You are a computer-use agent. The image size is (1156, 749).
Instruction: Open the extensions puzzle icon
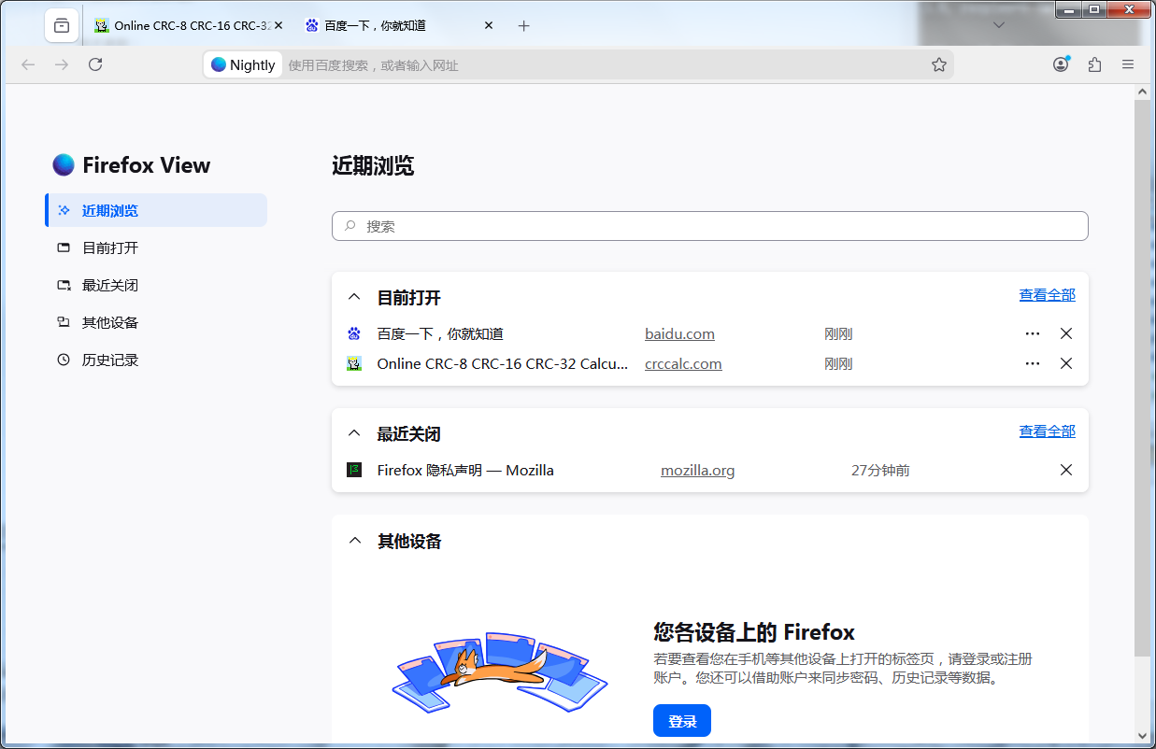pos(1094,64)
